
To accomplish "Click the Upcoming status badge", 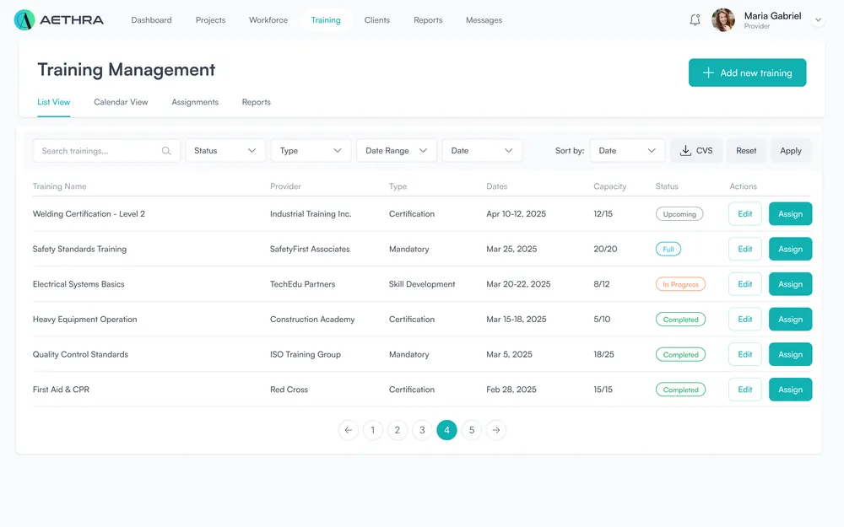I will 679,214.
